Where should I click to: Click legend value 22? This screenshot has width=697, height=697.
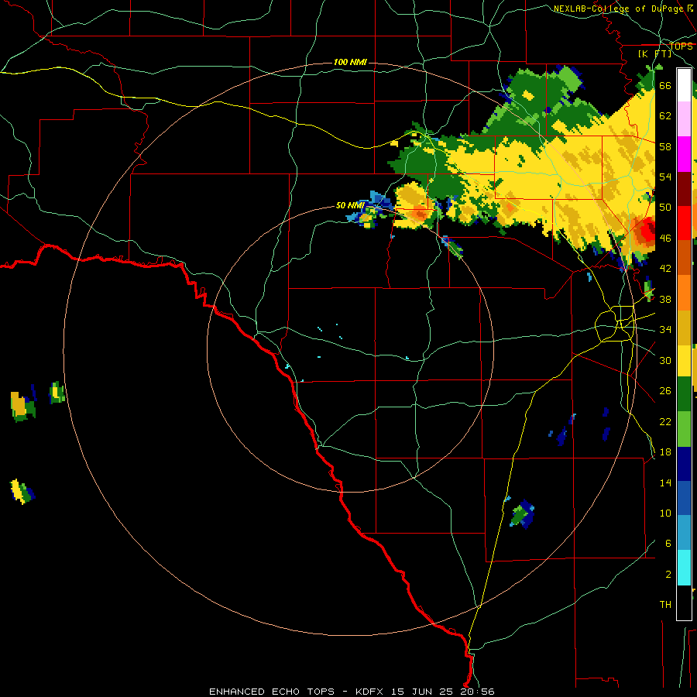[x=665, y=421]
